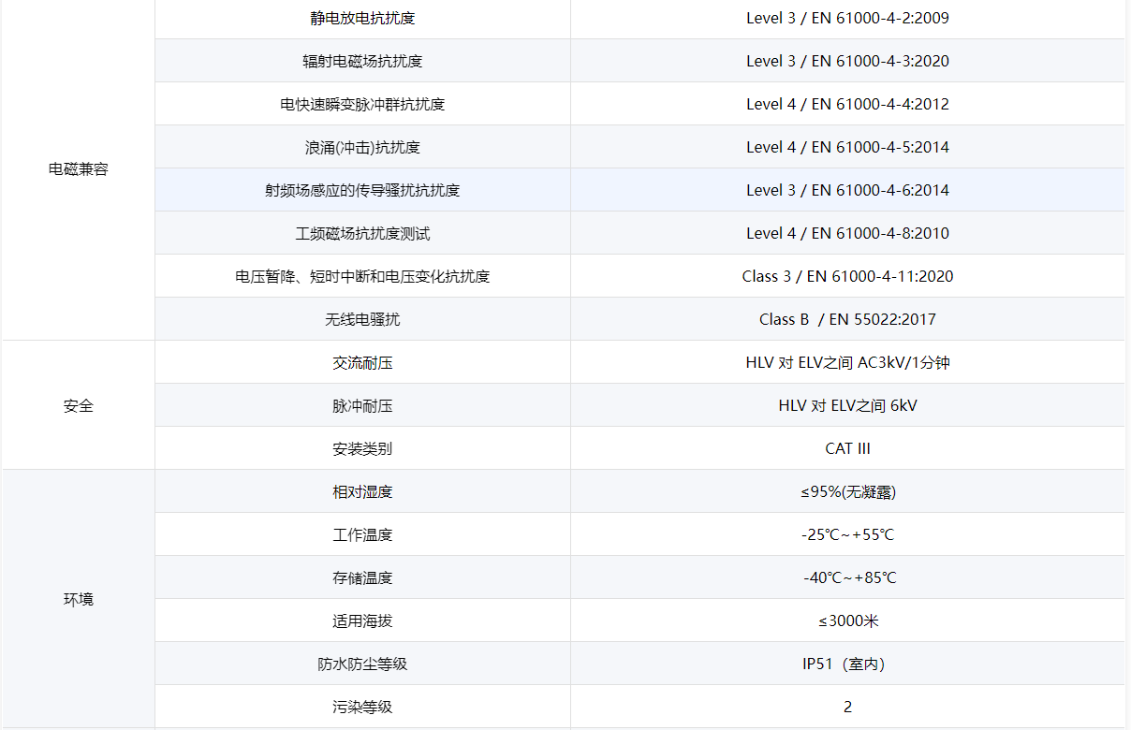Click the highlighted 射频场感应的传导骚扰抗扰度 cell

362,190
